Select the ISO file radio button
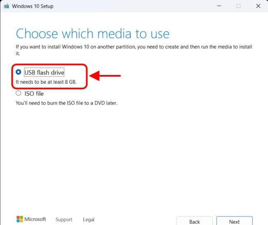 click(x=18, y=93)
